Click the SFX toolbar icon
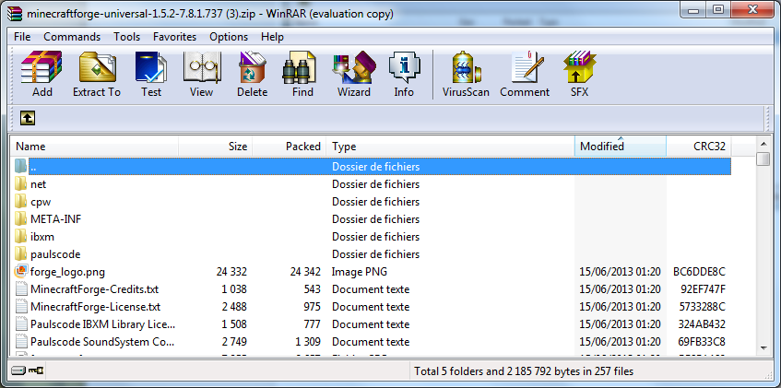 tap(580, 66)
